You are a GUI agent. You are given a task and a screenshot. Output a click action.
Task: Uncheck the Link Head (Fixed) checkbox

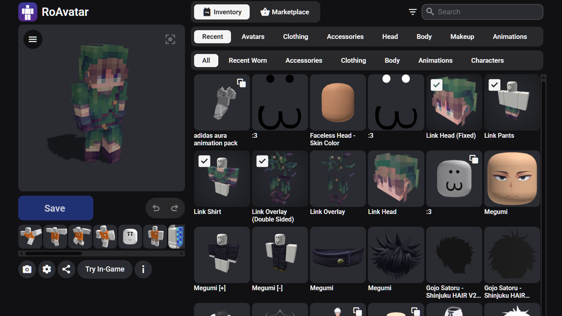[x=437, y=85]
